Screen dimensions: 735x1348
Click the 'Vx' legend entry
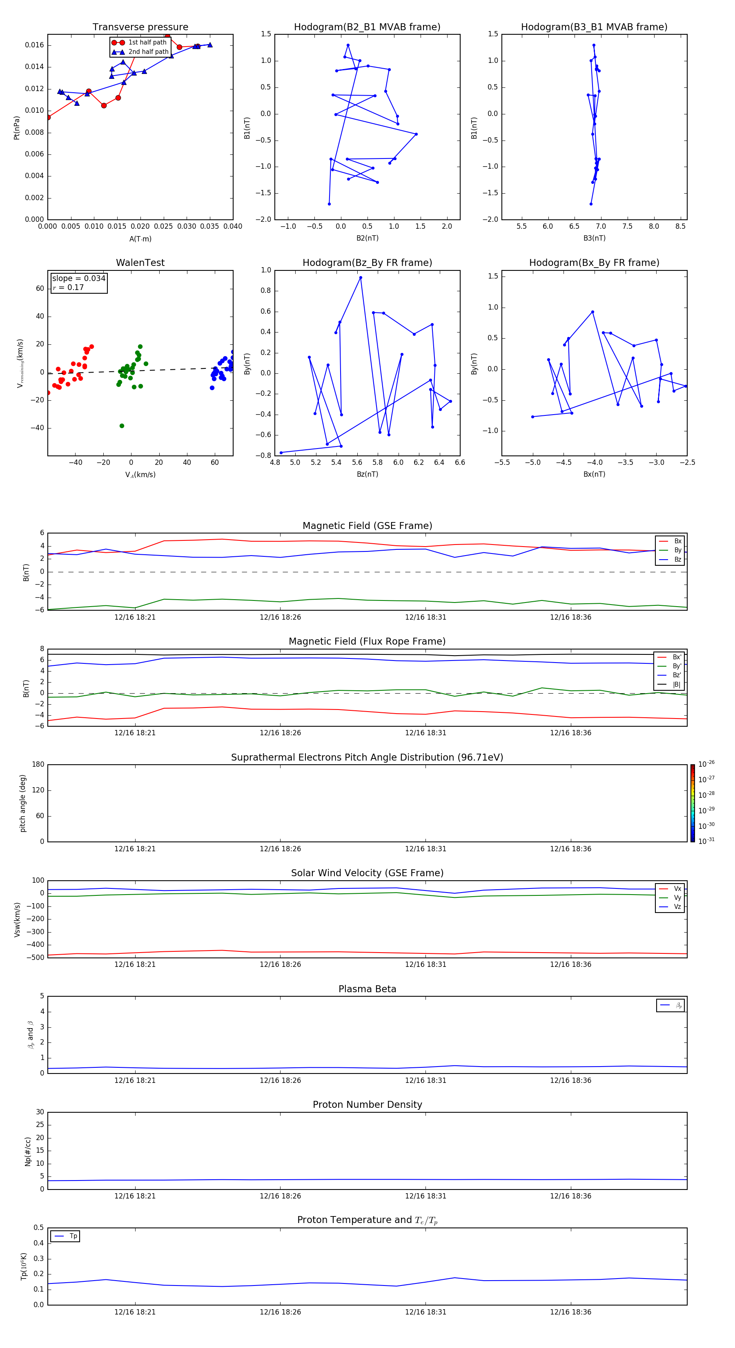click(670, 888)
